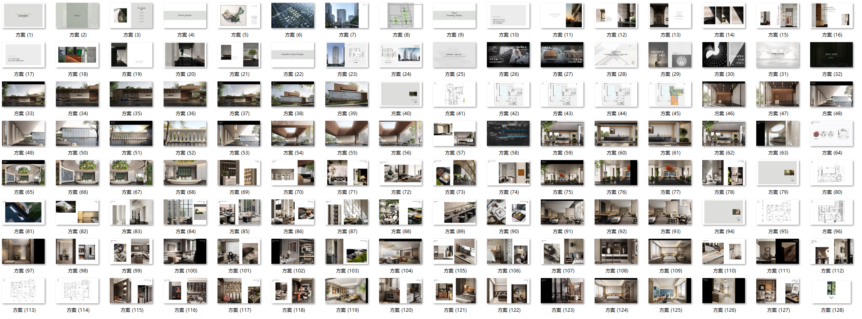The width and height of the screenshot is (862, 319).
Task: Click the last thumbnail 方案 (128)
Action: 832,291
